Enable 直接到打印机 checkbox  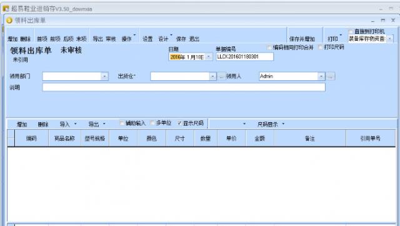click(351, 31)
